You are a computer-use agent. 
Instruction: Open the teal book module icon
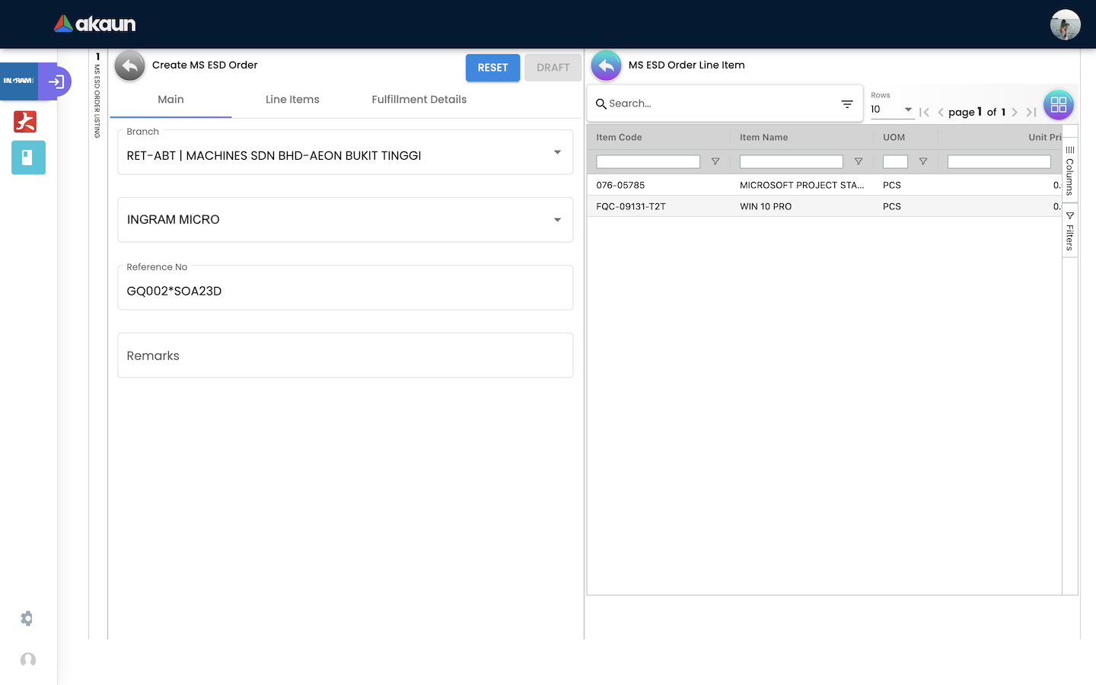pos(28,158)
